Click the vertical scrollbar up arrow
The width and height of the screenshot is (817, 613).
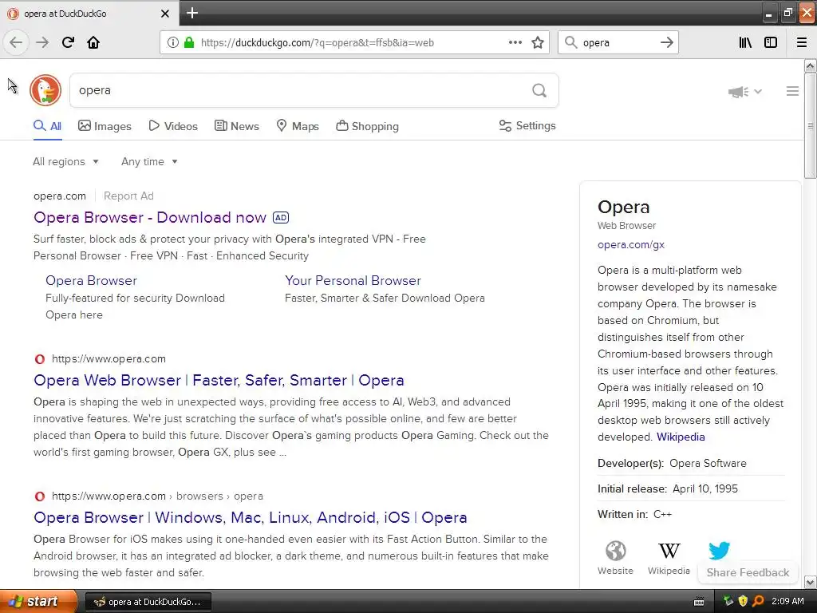coord(810,65)
